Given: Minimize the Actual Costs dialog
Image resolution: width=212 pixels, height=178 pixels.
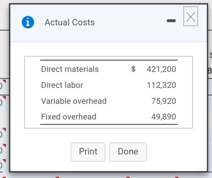Looking at the screenshot, I should point(171,21).
